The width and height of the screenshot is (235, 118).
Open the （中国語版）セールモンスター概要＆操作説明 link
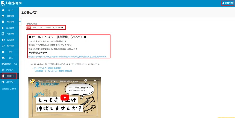[53, 71]
